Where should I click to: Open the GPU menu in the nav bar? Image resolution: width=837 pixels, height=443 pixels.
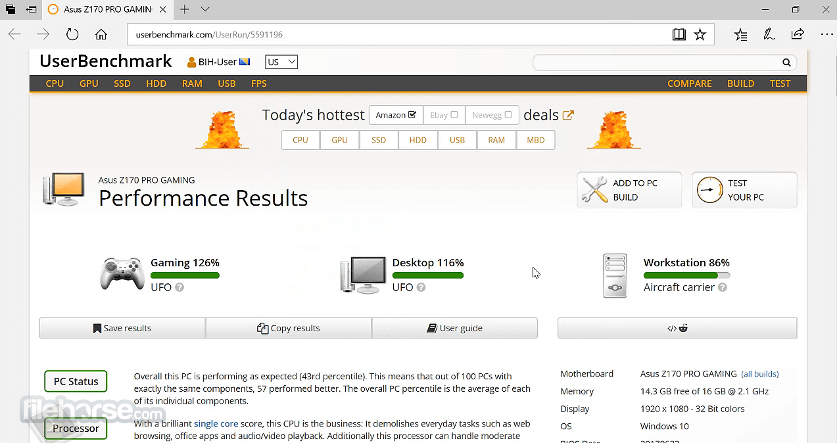[89, 83]
